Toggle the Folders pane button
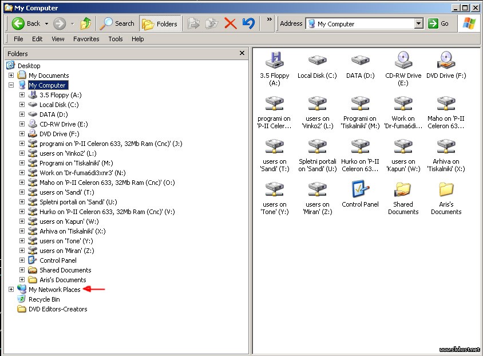The image size is (483, 356). coord(160,23)
